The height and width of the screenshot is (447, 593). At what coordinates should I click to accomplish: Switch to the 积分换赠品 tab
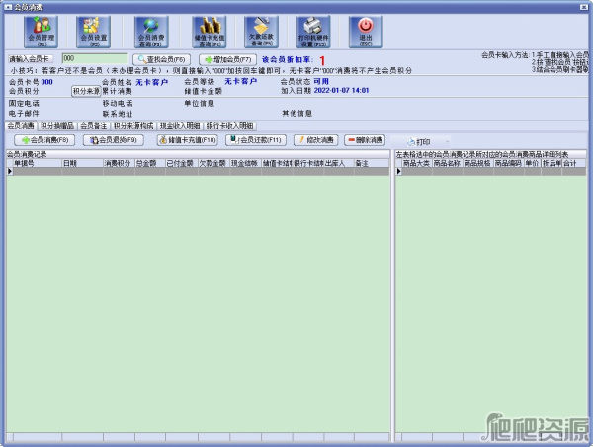click(x=57, y=126)
